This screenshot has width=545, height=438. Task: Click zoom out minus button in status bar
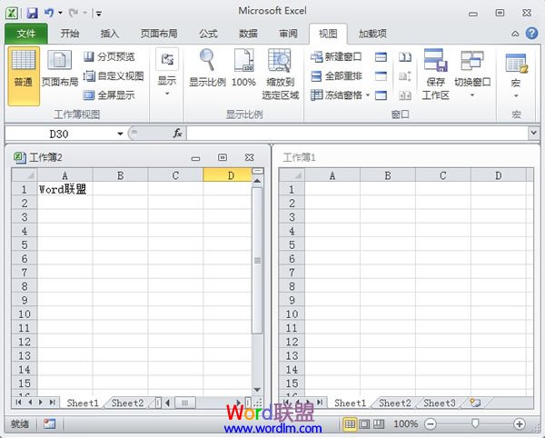[x=431, y=424]
